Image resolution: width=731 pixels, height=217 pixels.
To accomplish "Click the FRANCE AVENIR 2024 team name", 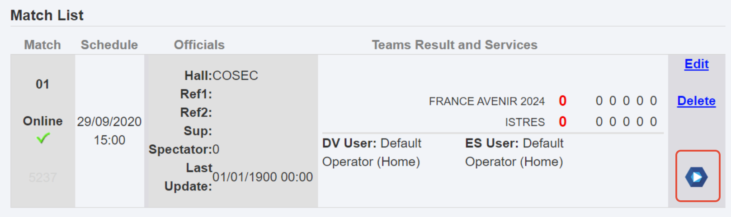I will pyautogui.click(x=487, y=102).
